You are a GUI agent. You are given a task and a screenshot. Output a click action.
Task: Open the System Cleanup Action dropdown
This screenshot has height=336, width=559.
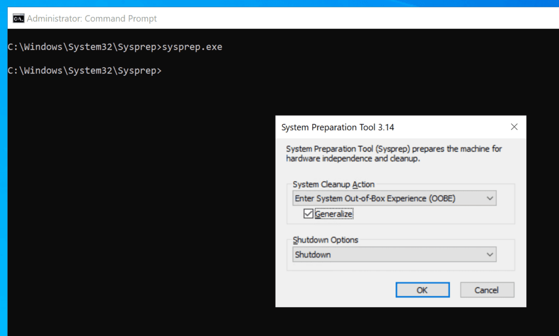tap(394, 199)
